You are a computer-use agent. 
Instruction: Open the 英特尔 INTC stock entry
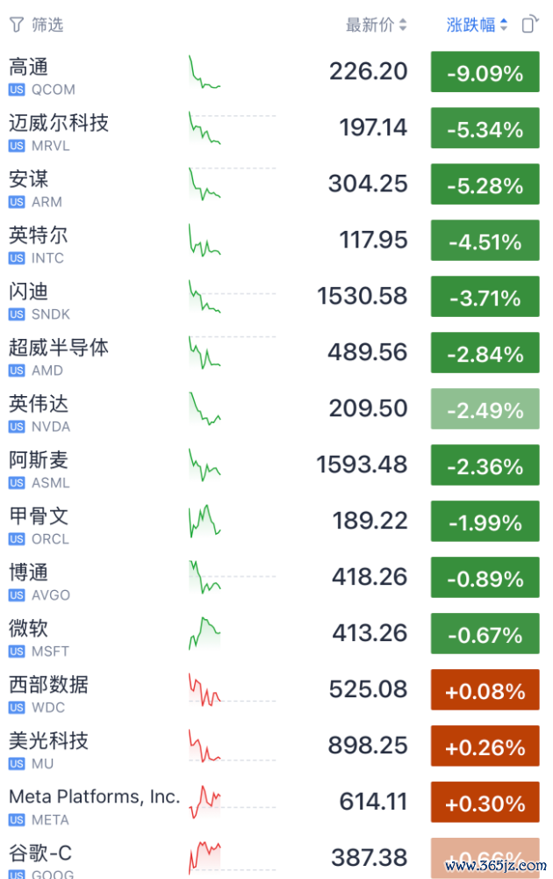pyautogui.click(x=275, y=241)
